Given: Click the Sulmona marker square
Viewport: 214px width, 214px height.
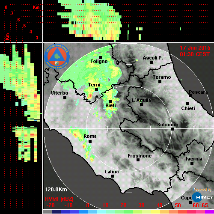Looking at the screenshot, I should pos(172,129).
